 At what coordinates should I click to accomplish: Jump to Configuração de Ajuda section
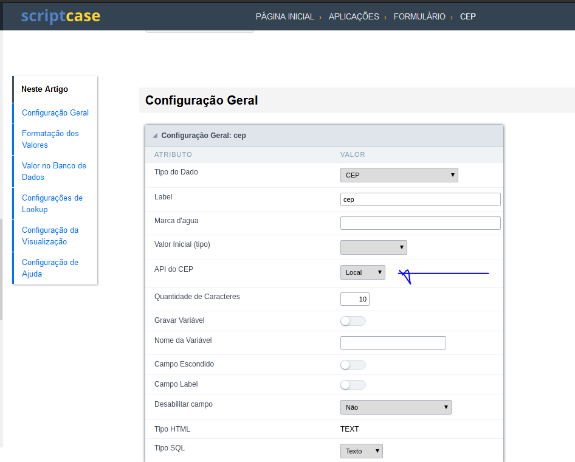50,268
